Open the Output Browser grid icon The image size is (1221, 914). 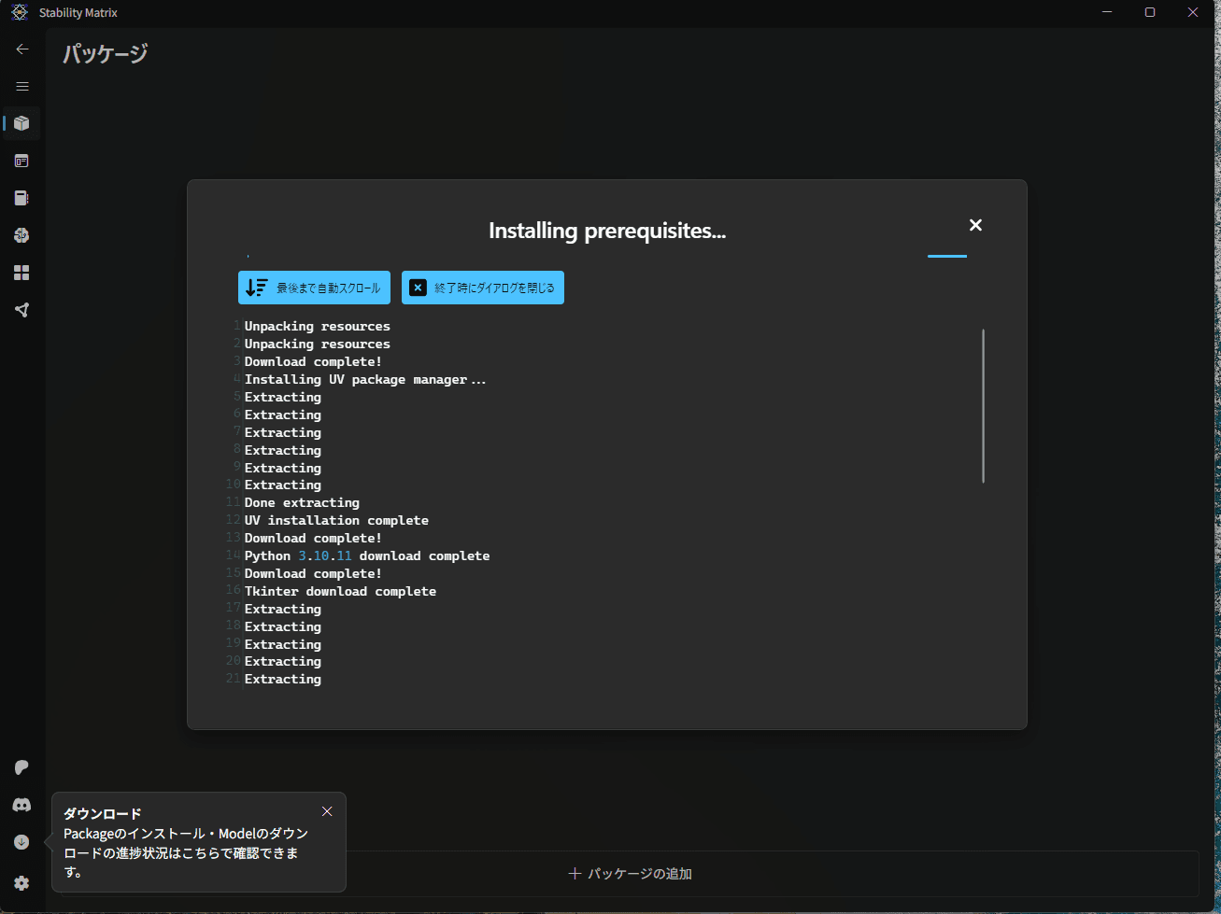tap(22, 273)
